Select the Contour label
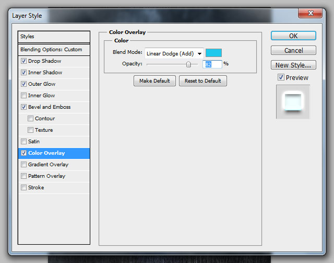The image size is (334, 263). pyautogui.click(x=45, y=119)
